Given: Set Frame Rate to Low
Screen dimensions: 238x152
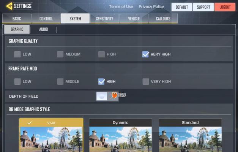Looking at the screenshot, I should point(17,81).
